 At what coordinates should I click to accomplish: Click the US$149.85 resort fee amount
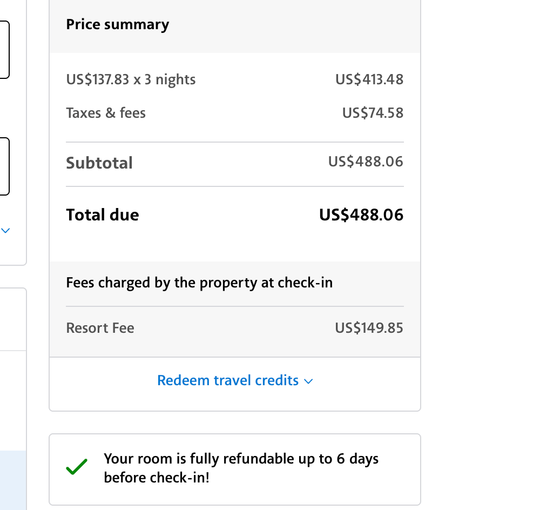coord(369,328)
